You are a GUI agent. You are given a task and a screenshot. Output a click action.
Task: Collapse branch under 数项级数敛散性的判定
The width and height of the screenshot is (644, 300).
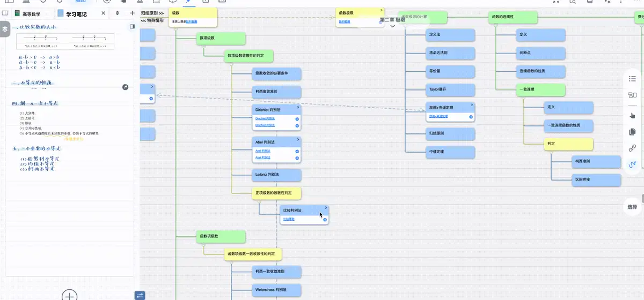click(x=231, y=64)
